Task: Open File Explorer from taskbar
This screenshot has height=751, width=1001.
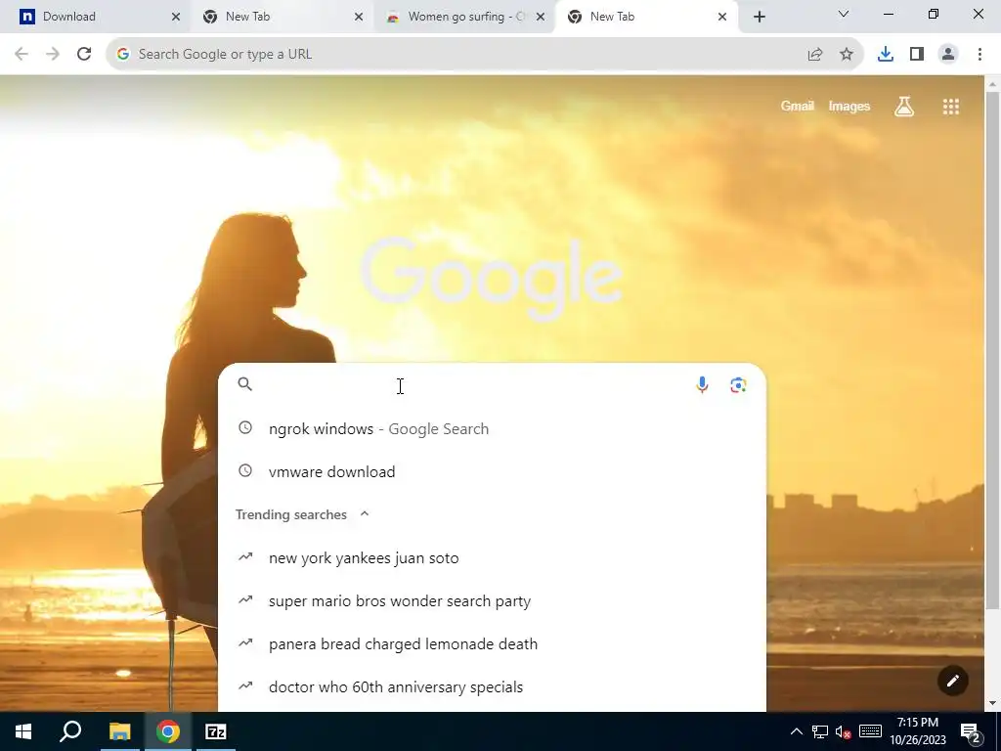Action: coord(120,731)
